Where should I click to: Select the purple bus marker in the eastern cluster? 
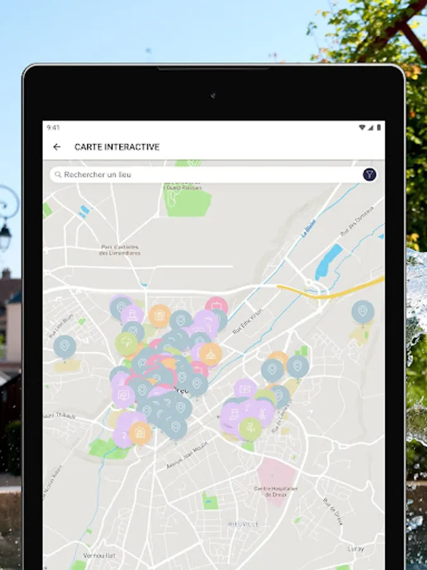click(234, 414)
